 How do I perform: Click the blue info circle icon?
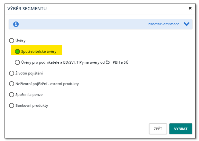pos(16,24)
